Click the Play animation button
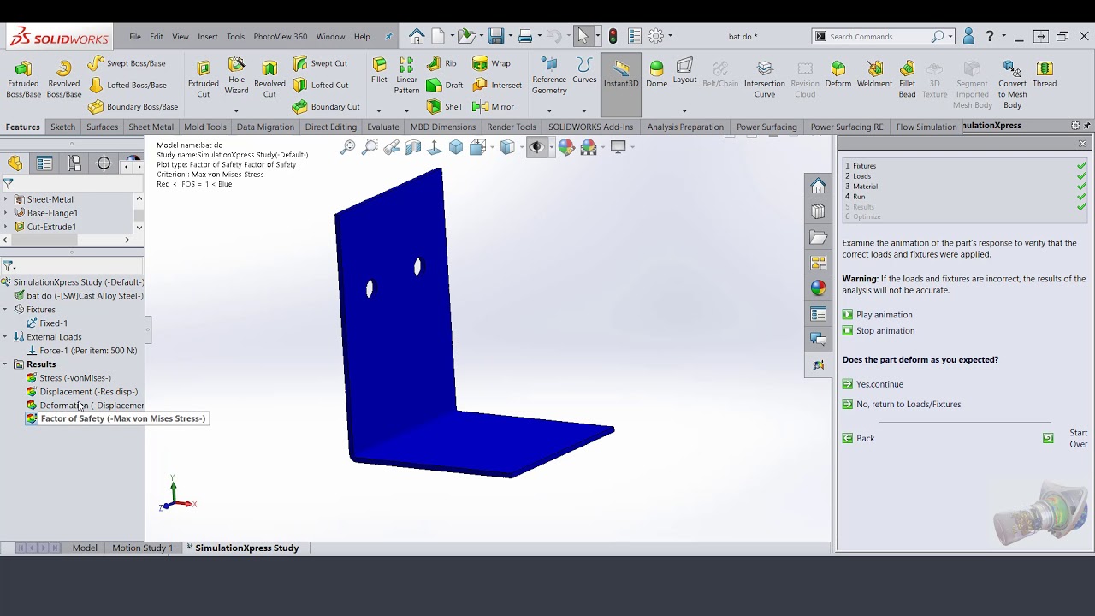 878,315
